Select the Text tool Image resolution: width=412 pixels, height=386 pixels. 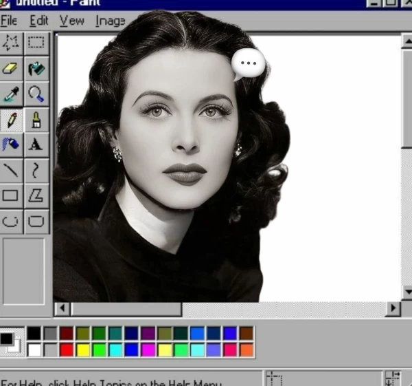coord(36,144)
